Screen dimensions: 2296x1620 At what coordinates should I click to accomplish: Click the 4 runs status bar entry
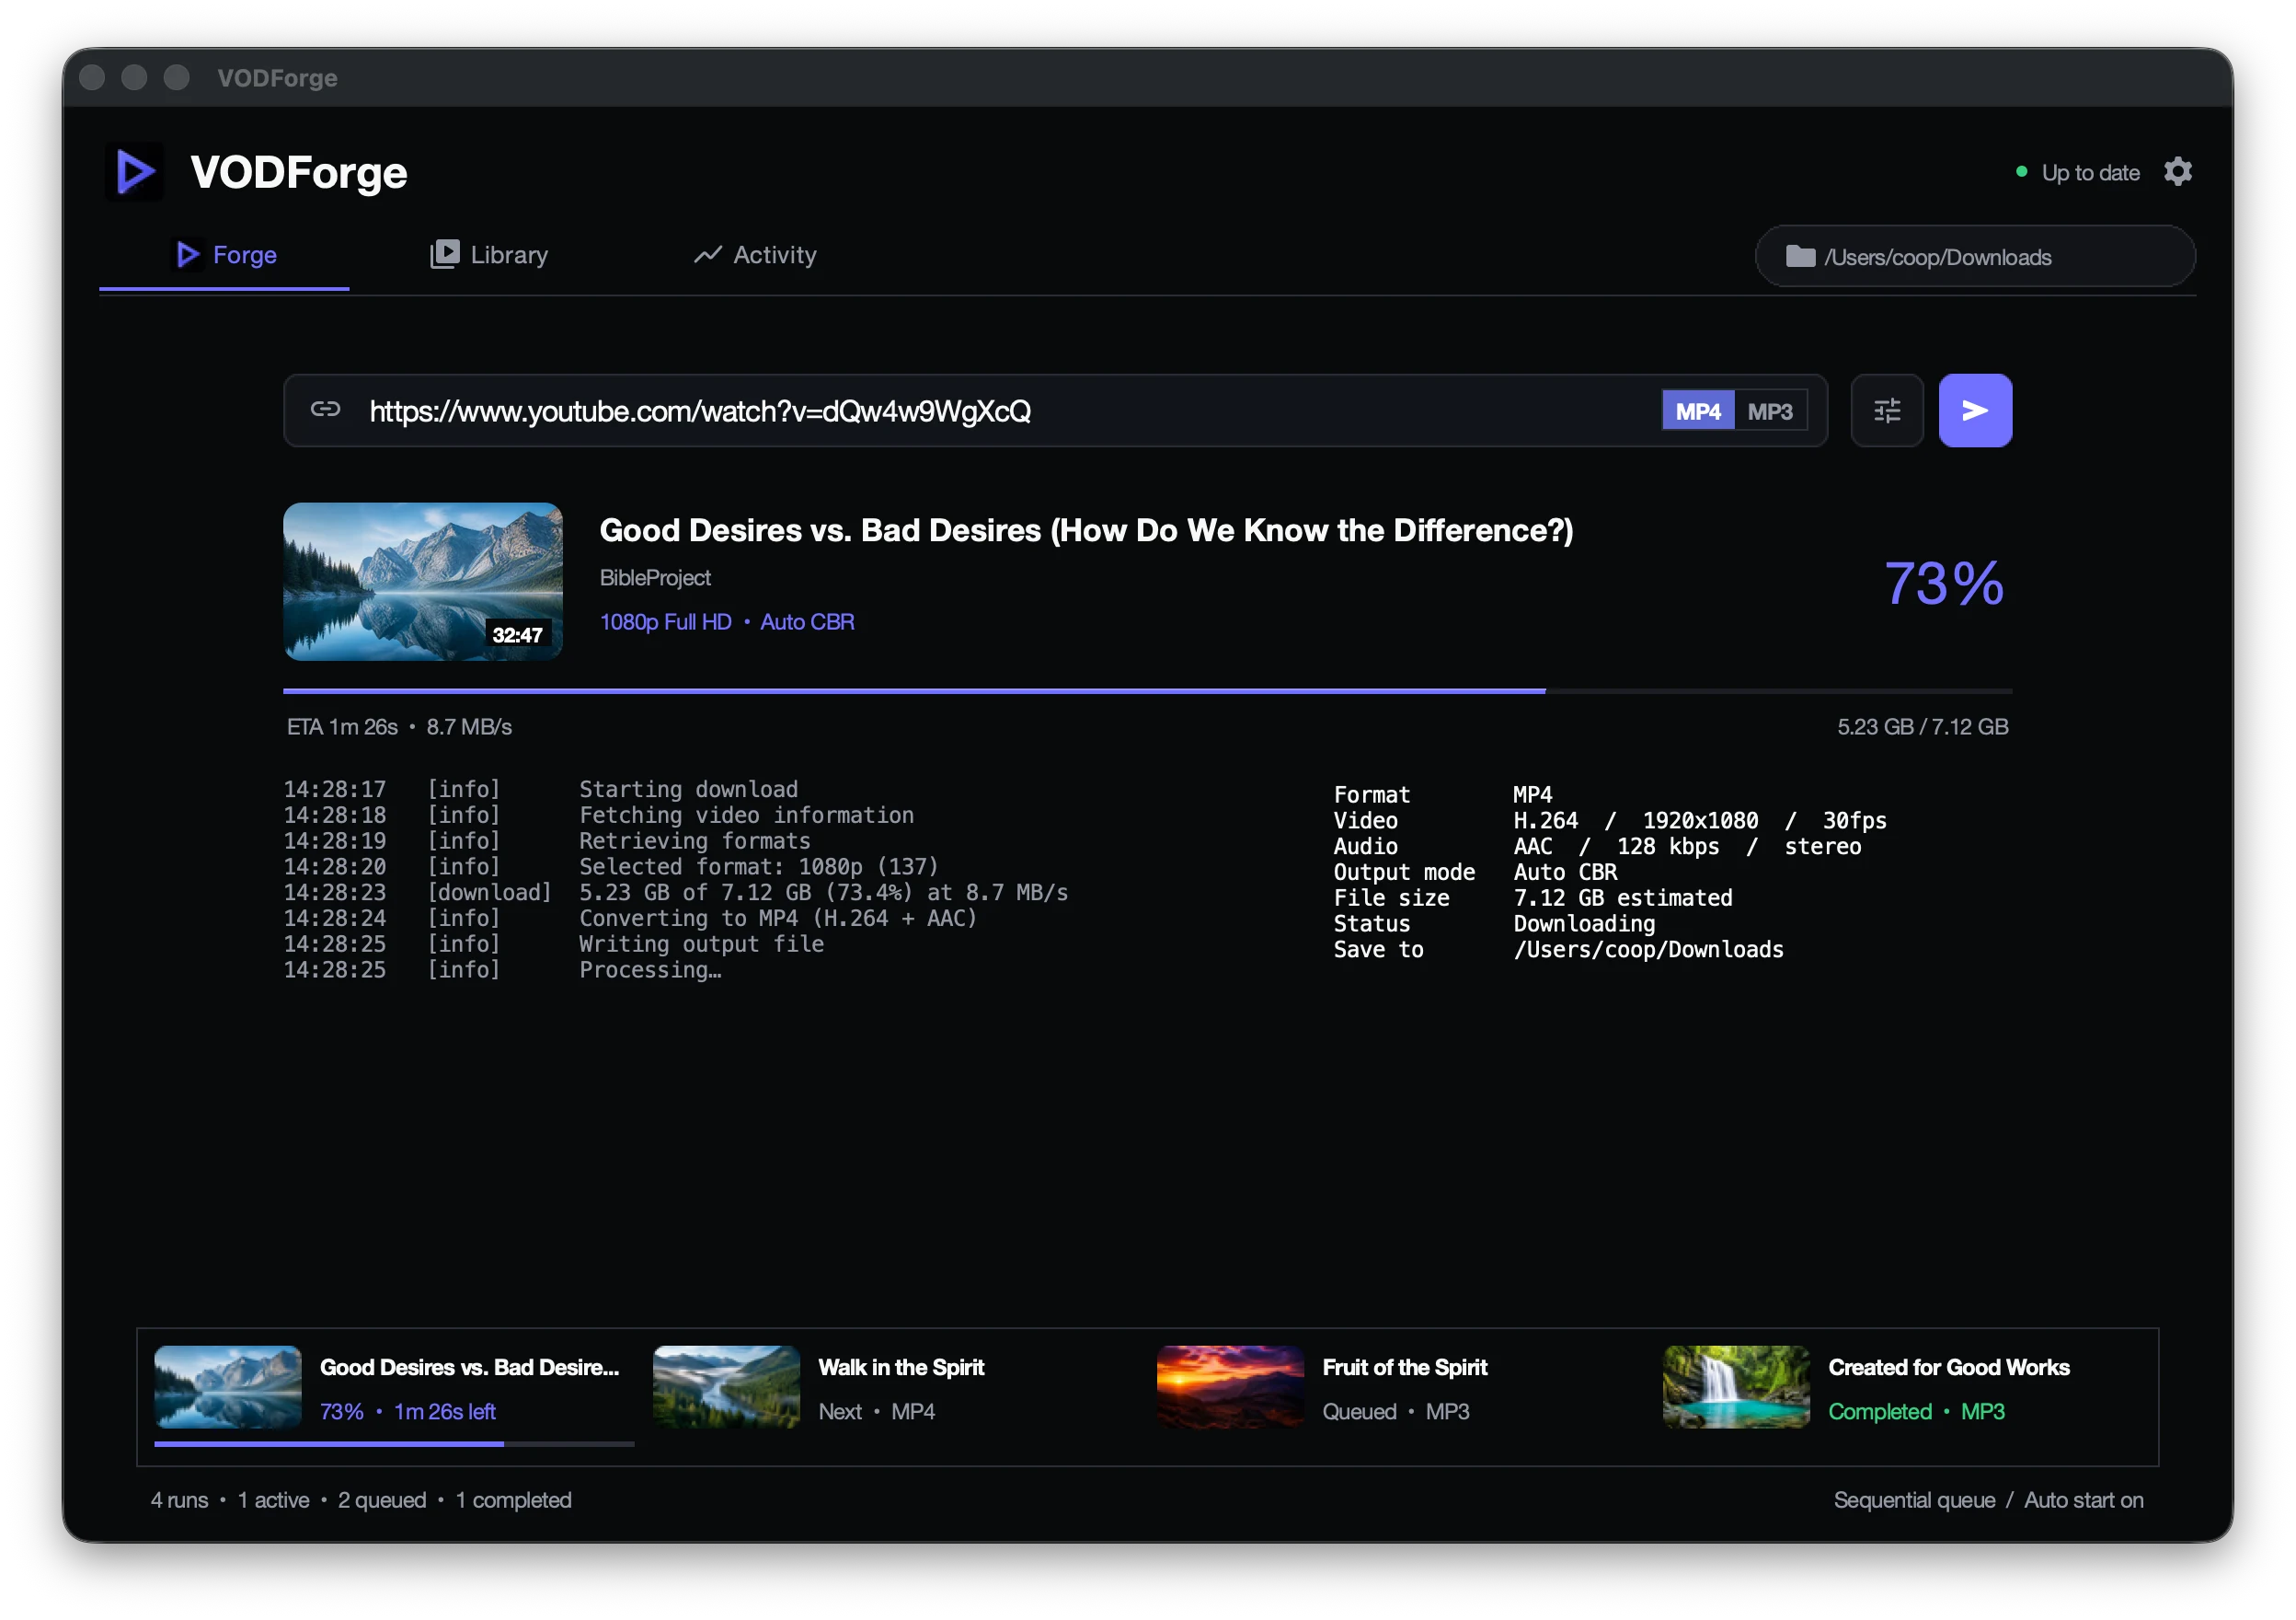(180, 1500)
